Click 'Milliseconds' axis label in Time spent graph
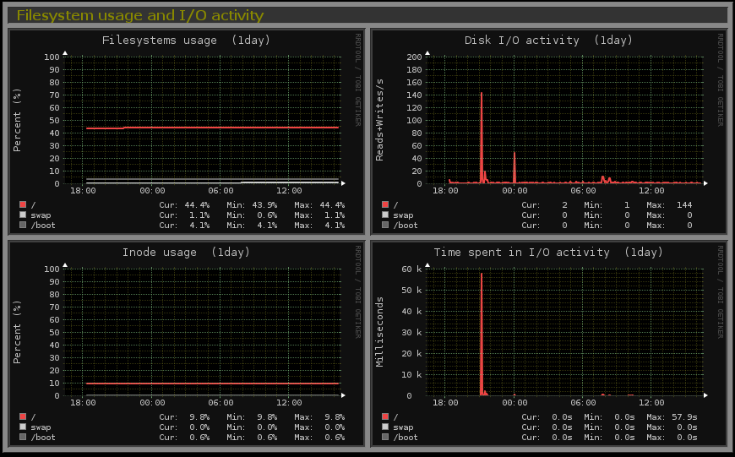Image resolution: width=735 pixels, height=457 pixels. click(x=379, y=332)
